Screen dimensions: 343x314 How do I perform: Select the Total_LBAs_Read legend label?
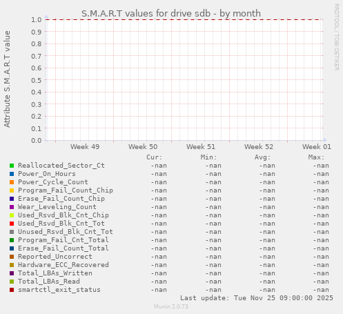[x=49, y=282]
